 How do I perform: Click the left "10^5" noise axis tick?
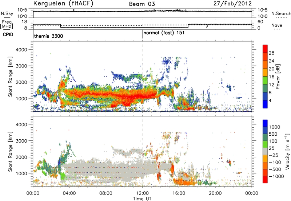[x=22, y=10]
